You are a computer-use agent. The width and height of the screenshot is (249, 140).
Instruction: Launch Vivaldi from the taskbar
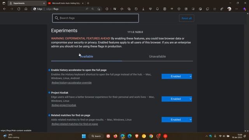(108, 136)
